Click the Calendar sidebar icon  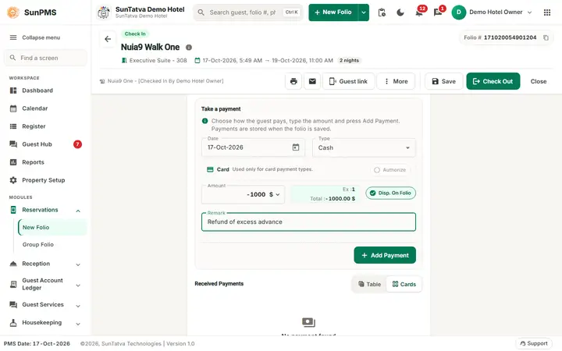coord(13,108)
